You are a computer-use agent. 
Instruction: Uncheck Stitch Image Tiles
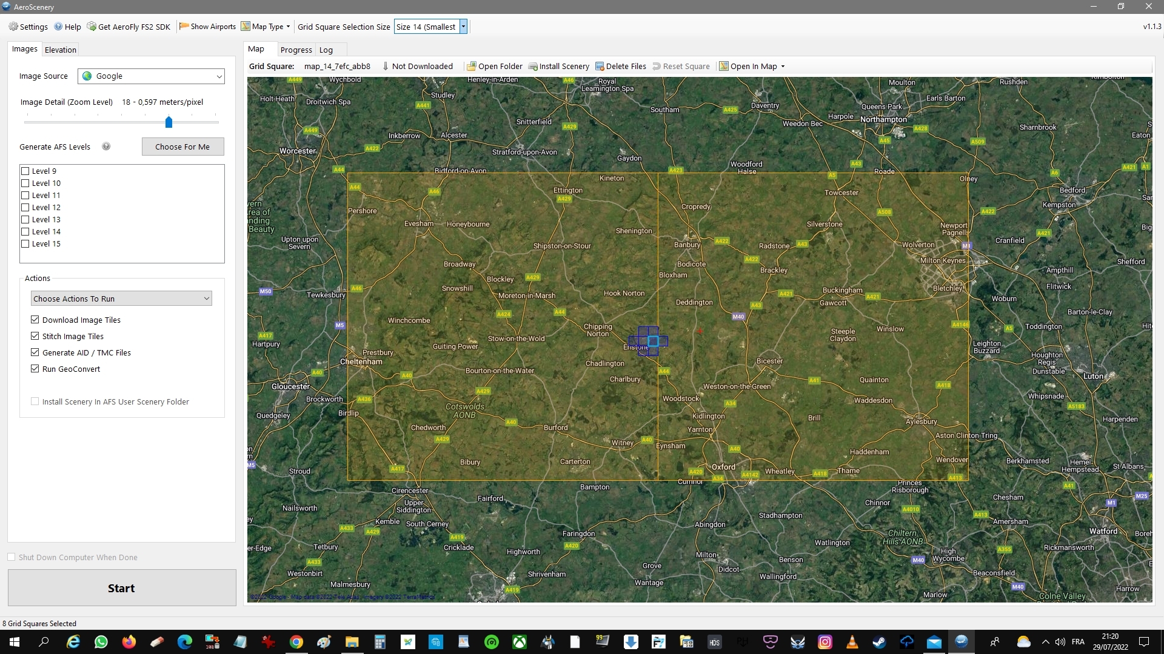click(x=35, y=336)
